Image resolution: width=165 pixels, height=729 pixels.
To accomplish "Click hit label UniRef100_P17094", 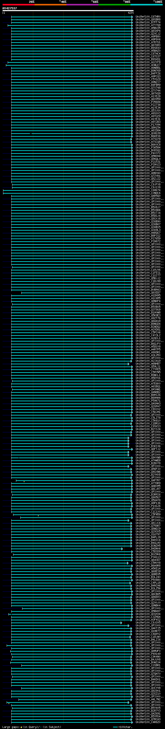I will tap(148, 125).
